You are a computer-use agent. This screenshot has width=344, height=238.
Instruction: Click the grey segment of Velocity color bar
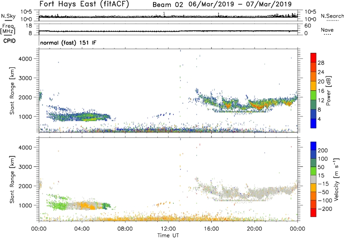pyautogui.click(x=313, y=179)
